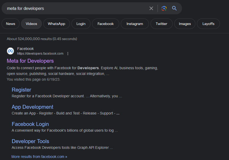The image size is (229, 160).
Task: Open the Register sitelink
Action: (21, 90)
